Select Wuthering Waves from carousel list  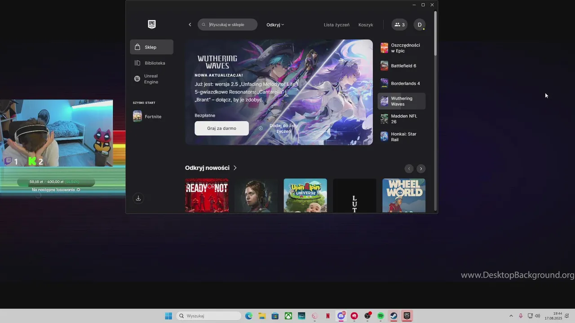[402, 101]
